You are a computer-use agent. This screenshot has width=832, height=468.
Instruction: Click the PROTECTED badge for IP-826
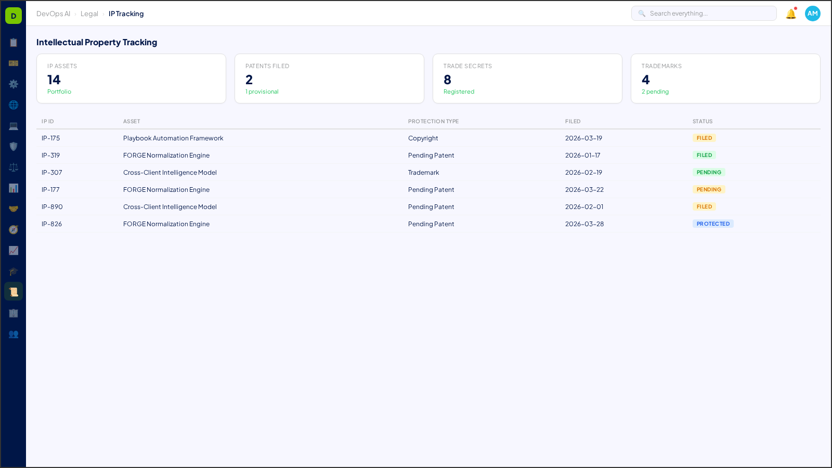pyautogui.click(x=713, y=224)
